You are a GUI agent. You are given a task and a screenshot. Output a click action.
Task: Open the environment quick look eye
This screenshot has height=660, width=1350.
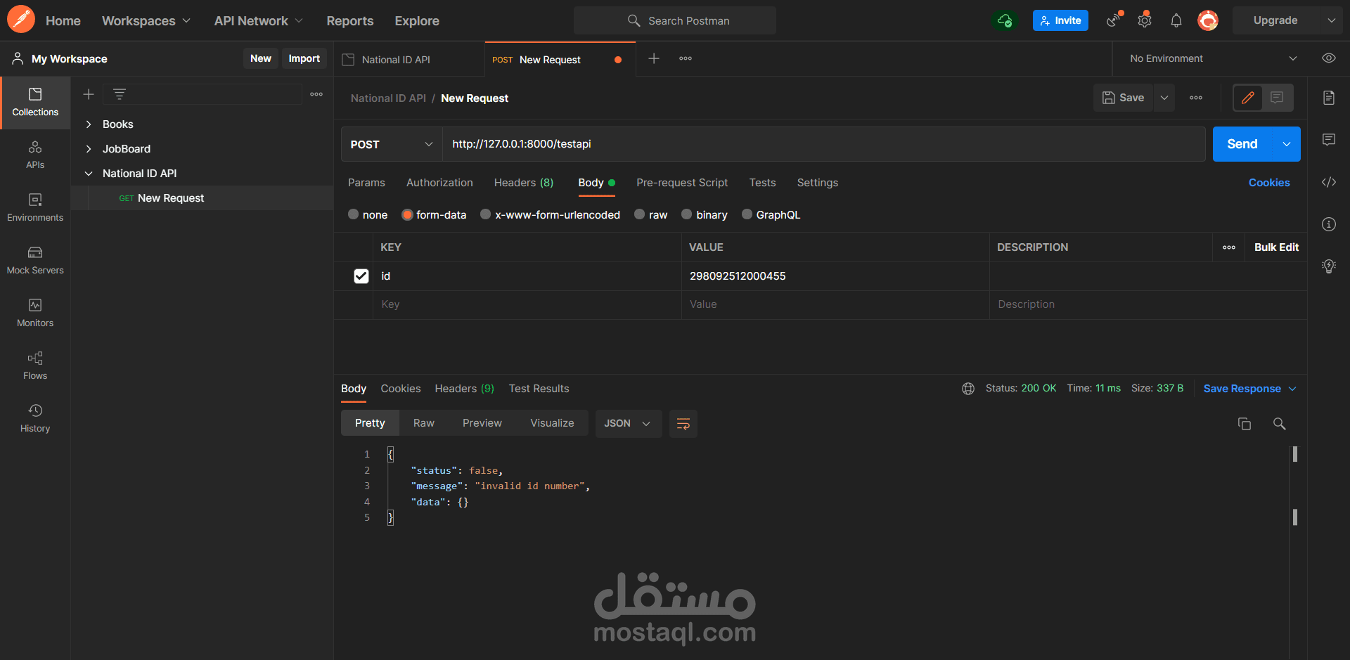click(x=1329, y=58)
